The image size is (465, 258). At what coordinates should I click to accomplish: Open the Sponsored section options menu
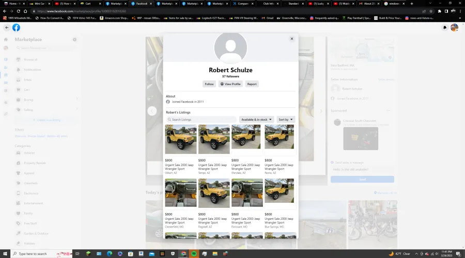[389, 110]
